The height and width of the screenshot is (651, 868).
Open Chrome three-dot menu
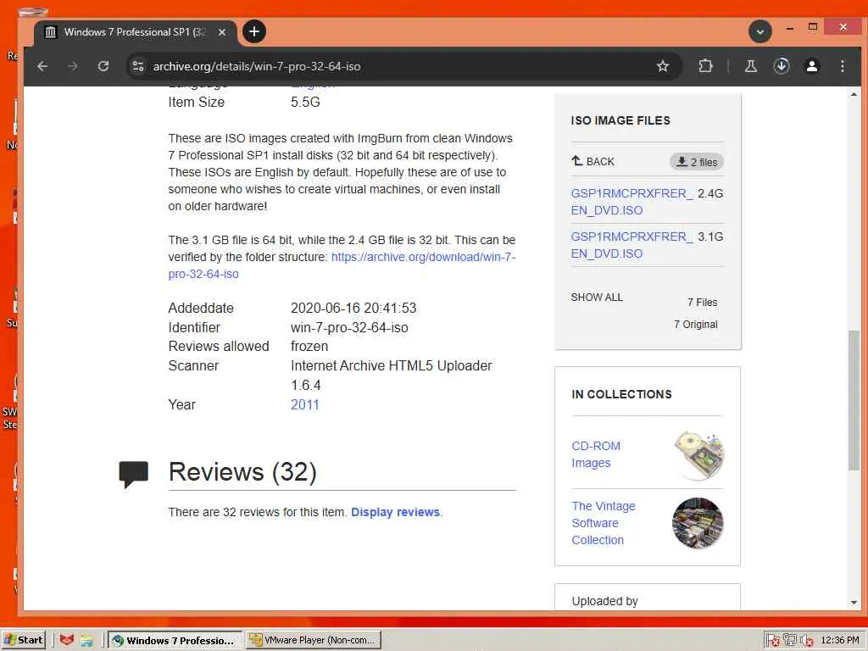(842, 66)
